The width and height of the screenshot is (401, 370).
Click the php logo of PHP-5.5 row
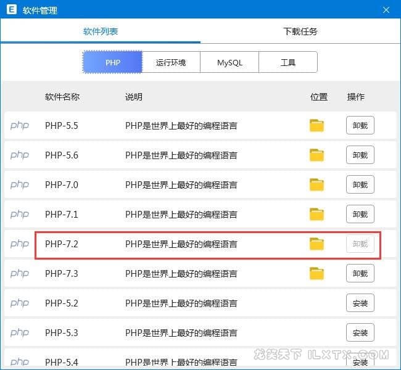20,126
